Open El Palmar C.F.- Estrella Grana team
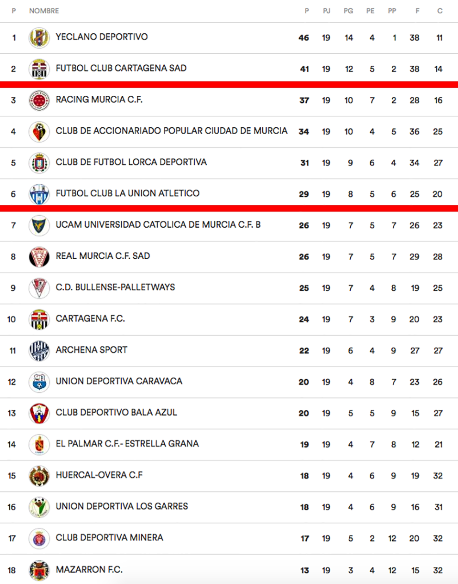 pyautogui.click(x=127, y=444)
